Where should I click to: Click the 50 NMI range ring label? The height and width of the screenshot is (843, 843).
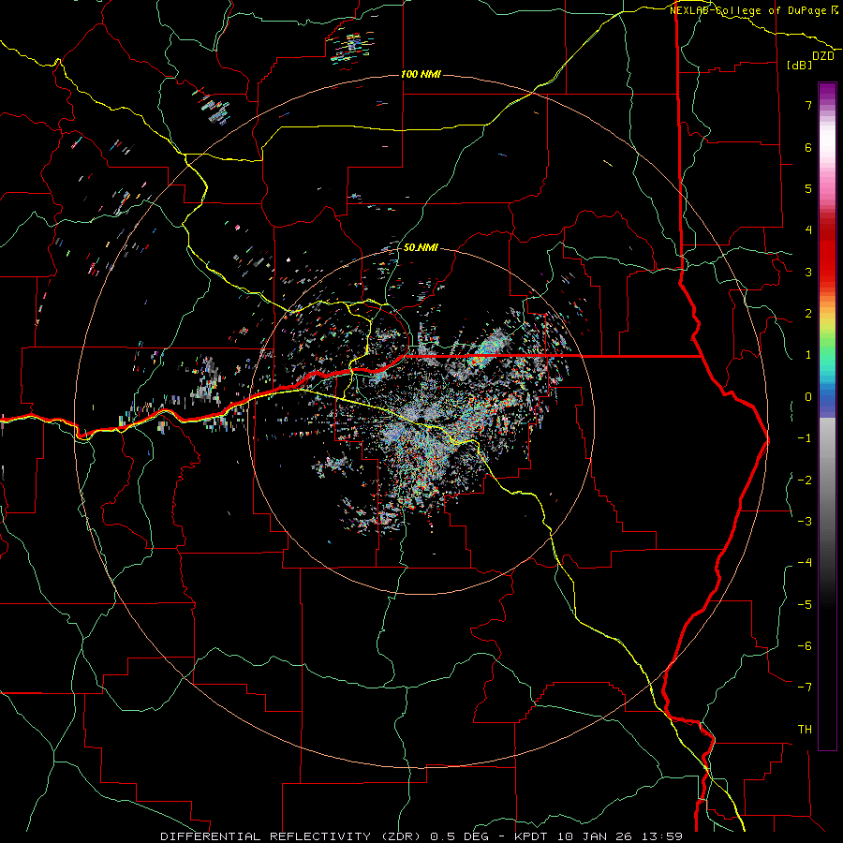point(421,247)
